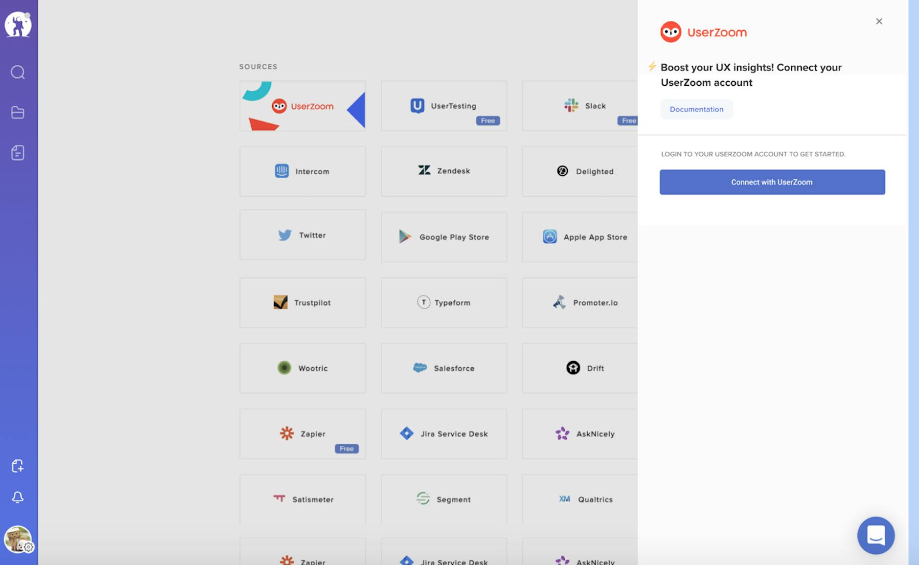This screenshot has height=565, width=919.
Task: Select the Typeform source card
Action: point(444,302)
